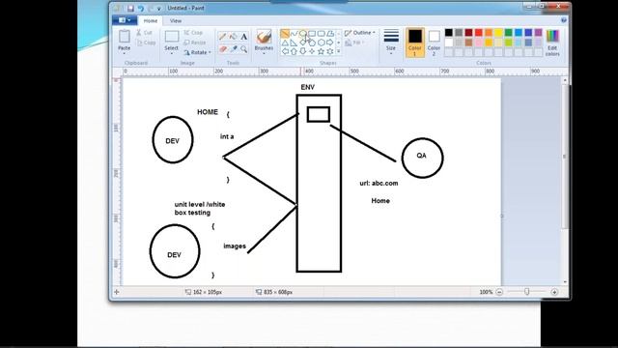Open the shape Outline dropdown
Screen dimensions: 618x348
tap(360, 33)
